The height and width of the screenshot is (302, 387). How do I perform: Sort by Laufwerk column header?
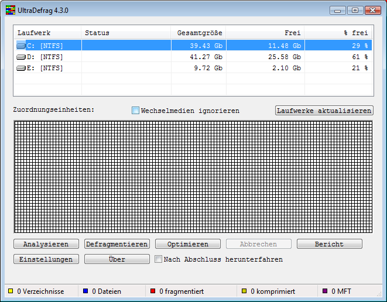[x=47, y=33]
